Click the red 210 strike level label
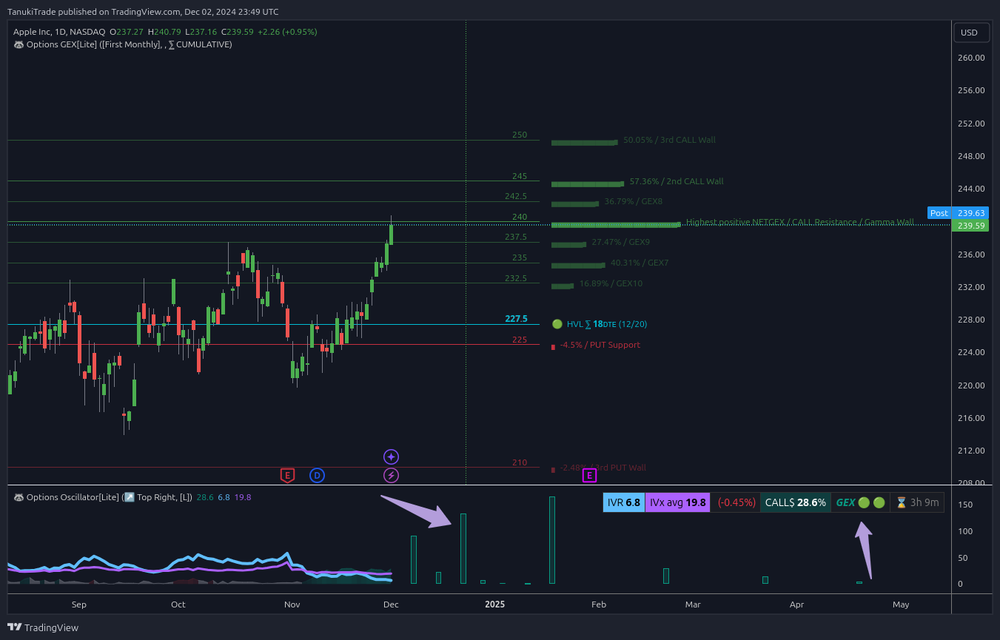The width and height of the screenshot is (1000, 640). coord(520,462)
